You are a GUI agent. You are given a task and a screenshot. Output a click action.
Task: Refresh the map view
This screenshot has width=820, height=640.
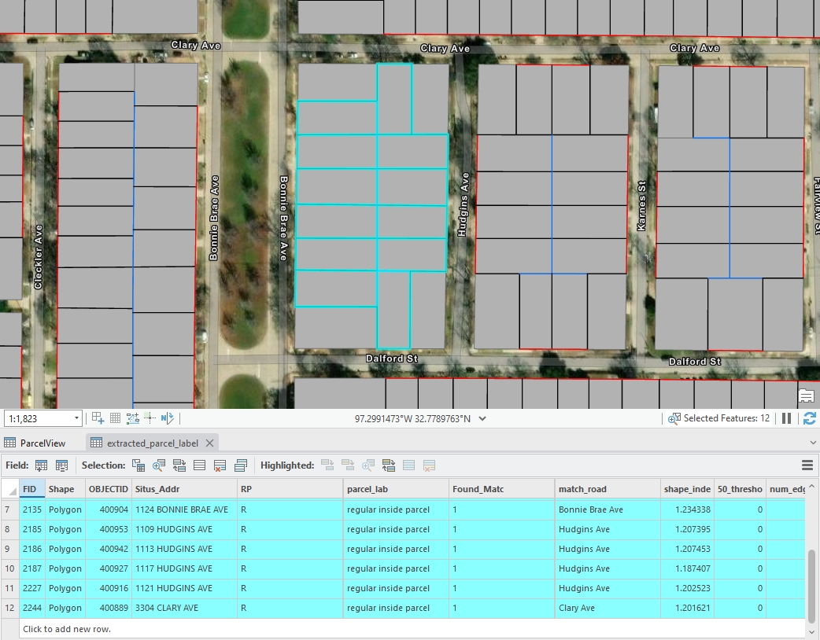pyautogui.click(x=809, y=418)
